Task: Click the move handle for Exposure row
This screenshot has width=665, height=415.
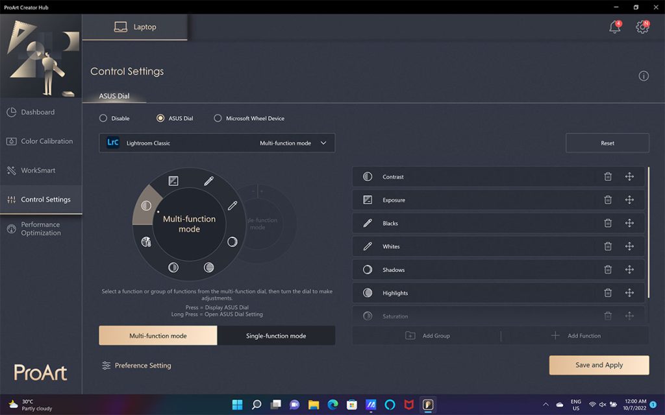Action: (x=629, y=200)
